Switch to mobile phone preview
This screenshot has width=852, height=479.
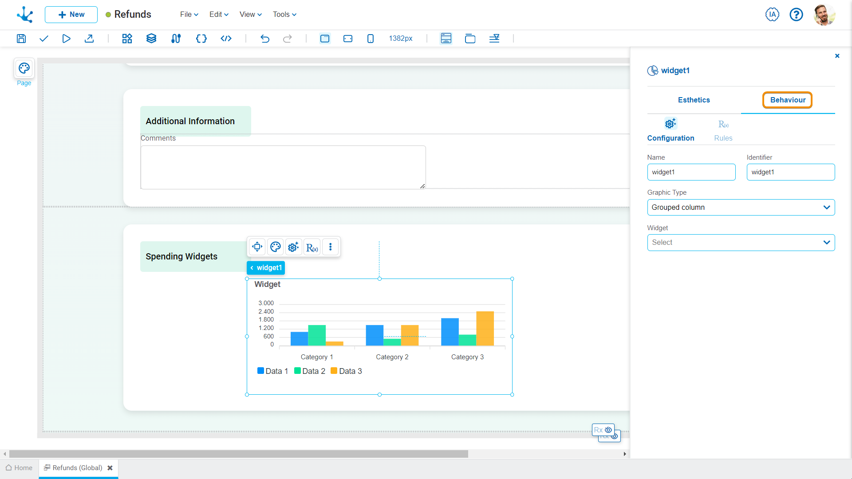pyautogui.click(x=371, y=39)
